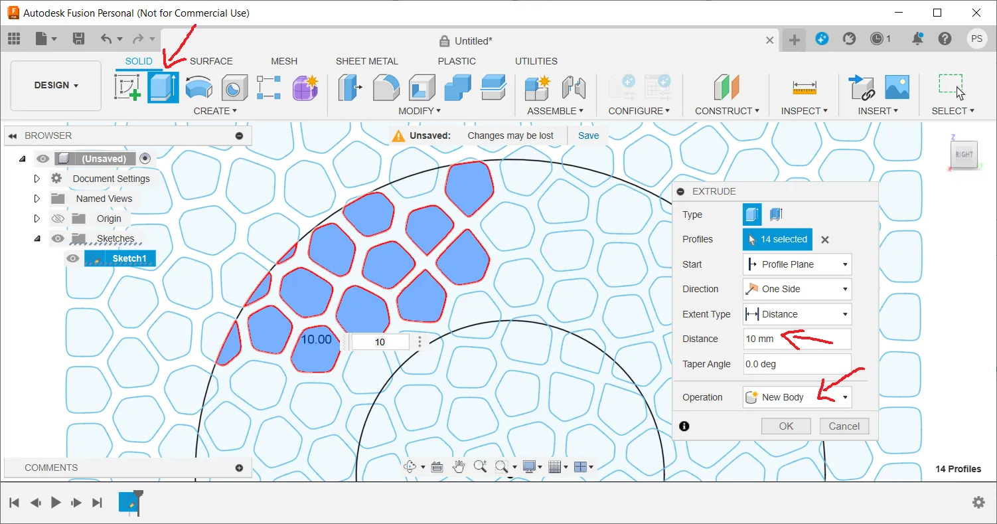Screen dimensions: 997x524
Task: Expand the Named Views tree node
Action: (37, 199)
